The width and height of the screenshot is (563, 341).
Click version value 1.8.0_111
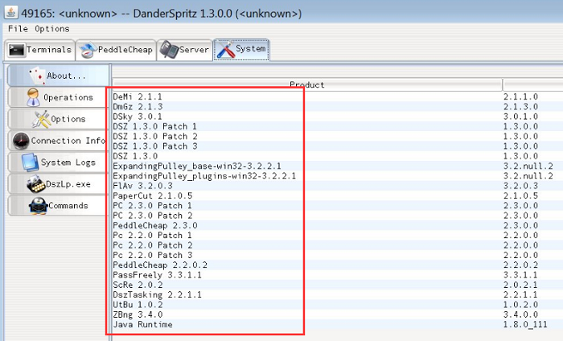click(x=525, y=324)
